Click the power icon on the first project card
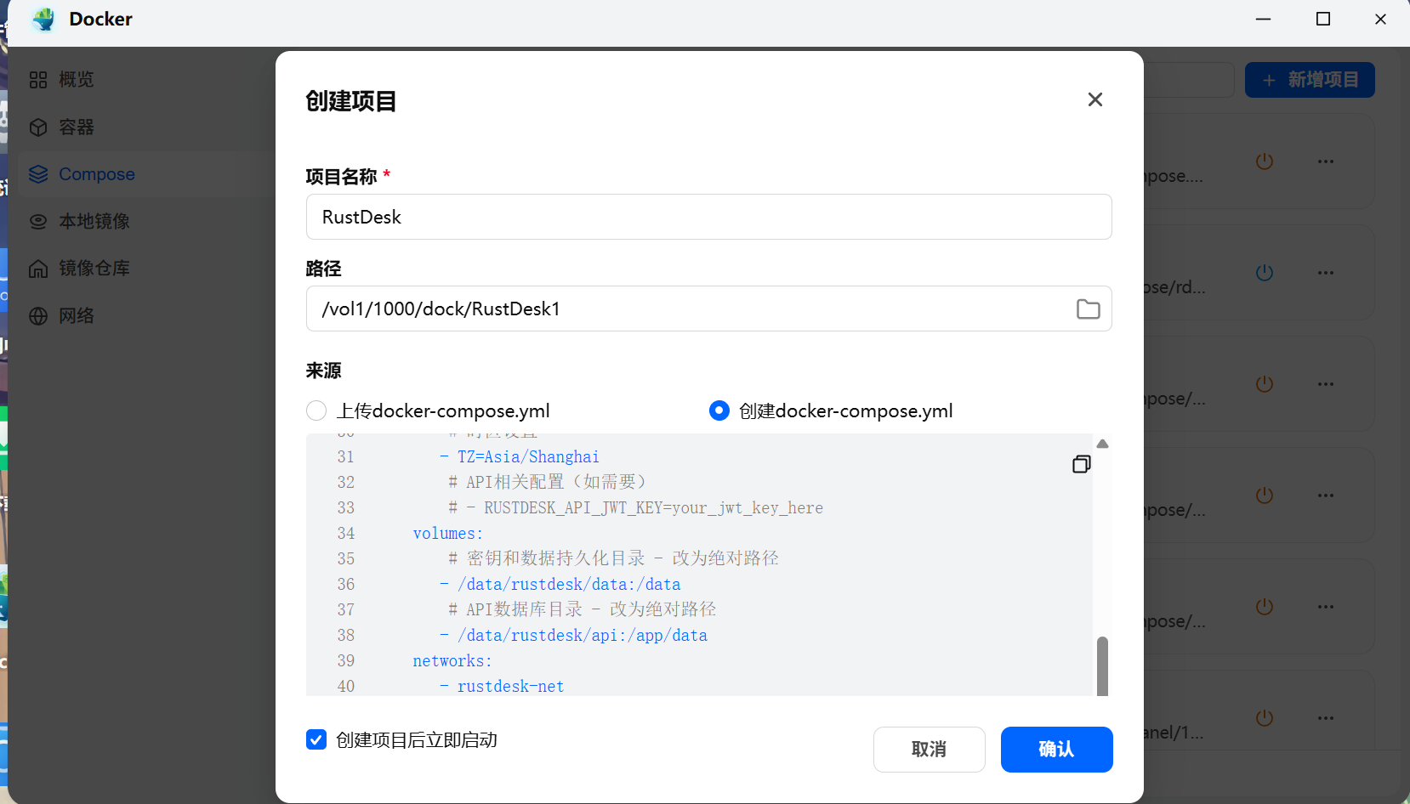Image resolution: width=1410 pixels, height=804 pixels. 1264,161
